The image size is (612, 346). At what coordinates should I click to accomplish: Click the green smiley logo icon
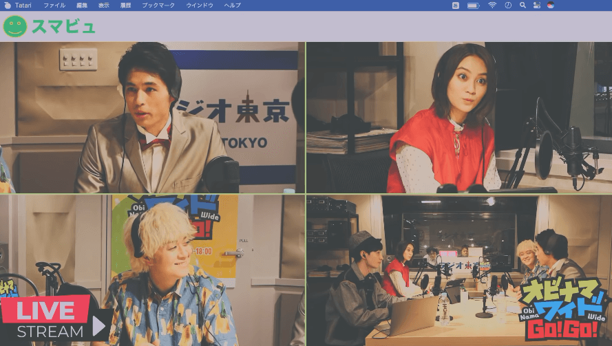[x=15, y=26]
